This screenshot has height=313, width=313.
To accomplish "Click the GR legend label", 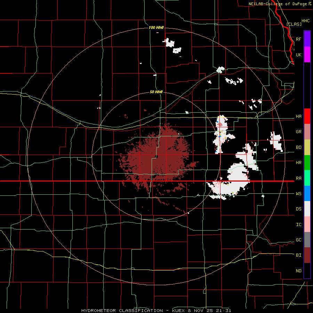I will 298,132.
